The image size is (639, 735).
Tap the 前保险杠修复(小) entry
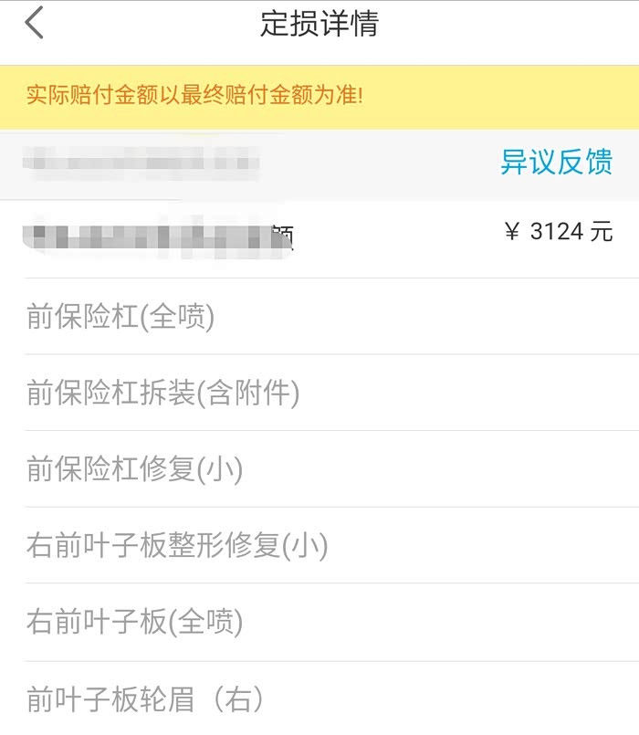[135, 469]
